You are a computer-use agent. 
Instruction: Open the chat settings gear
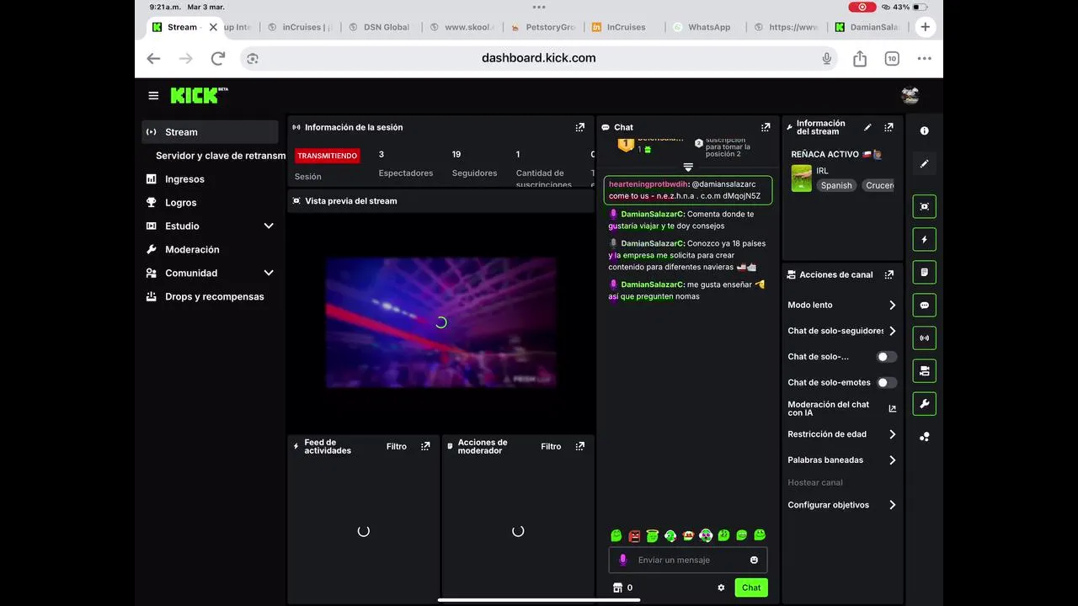721,587
